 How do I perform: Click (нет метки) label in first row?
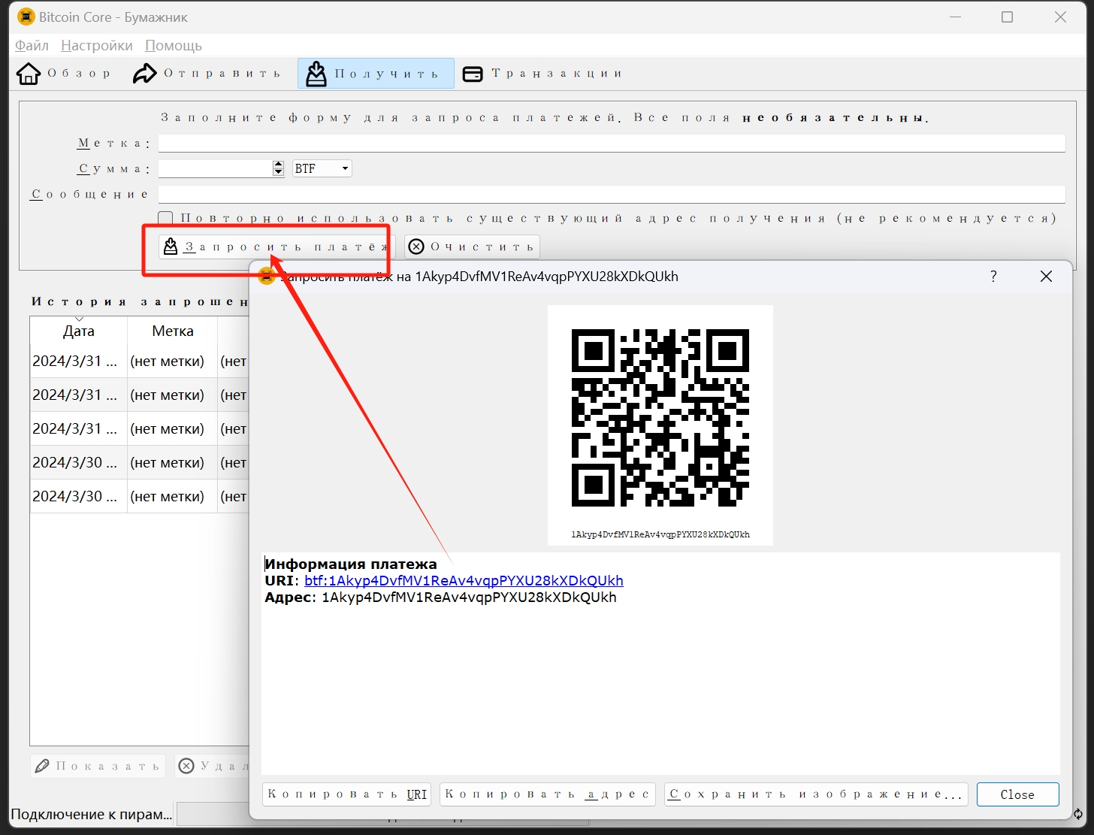(x=167, y=362)
